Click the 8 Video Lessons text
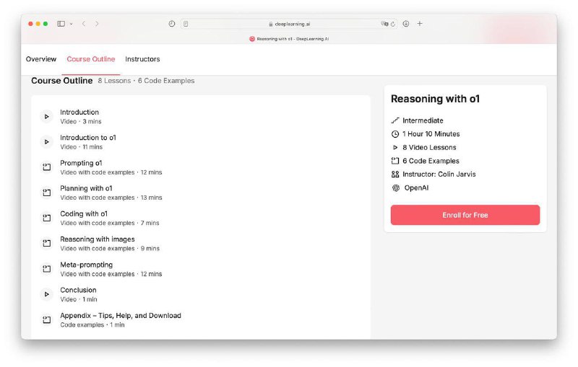578x367 pixels. (x=429, y=148)
